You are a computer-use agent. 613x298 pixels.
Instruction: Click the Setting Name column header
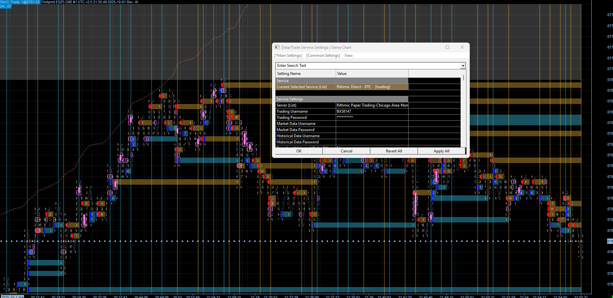click(305, 74)
